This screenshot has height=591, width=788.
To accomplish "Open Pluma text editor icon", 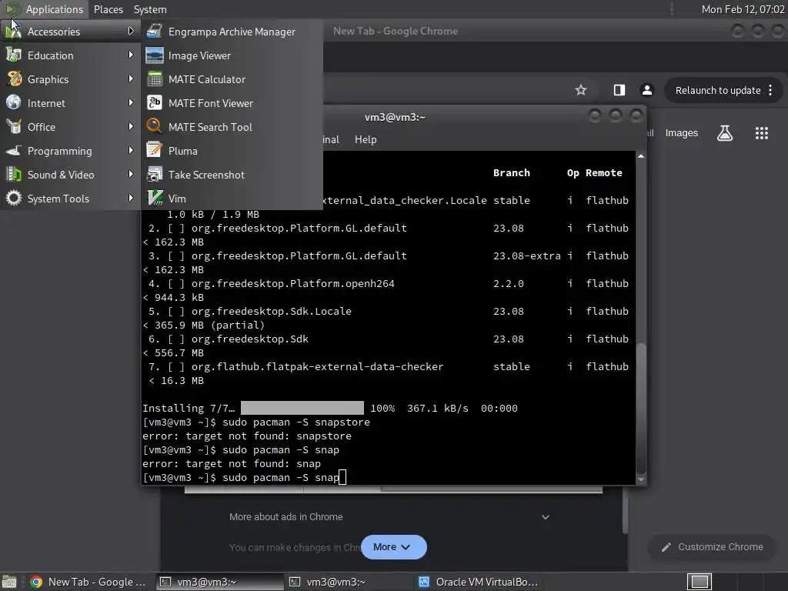I will coord(154,150).
